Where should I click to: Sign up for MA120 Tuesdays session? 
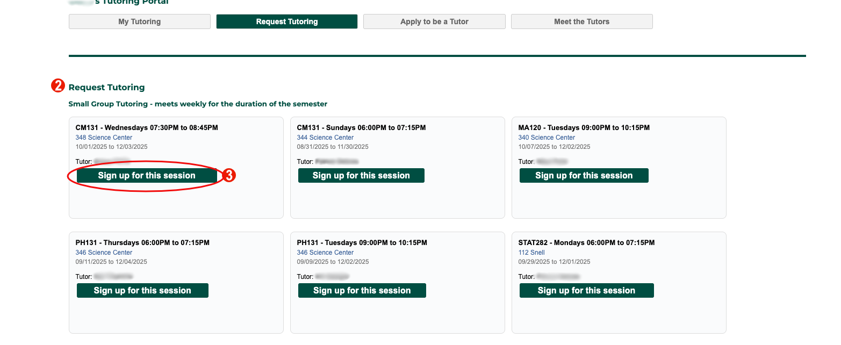pos(584,175)
